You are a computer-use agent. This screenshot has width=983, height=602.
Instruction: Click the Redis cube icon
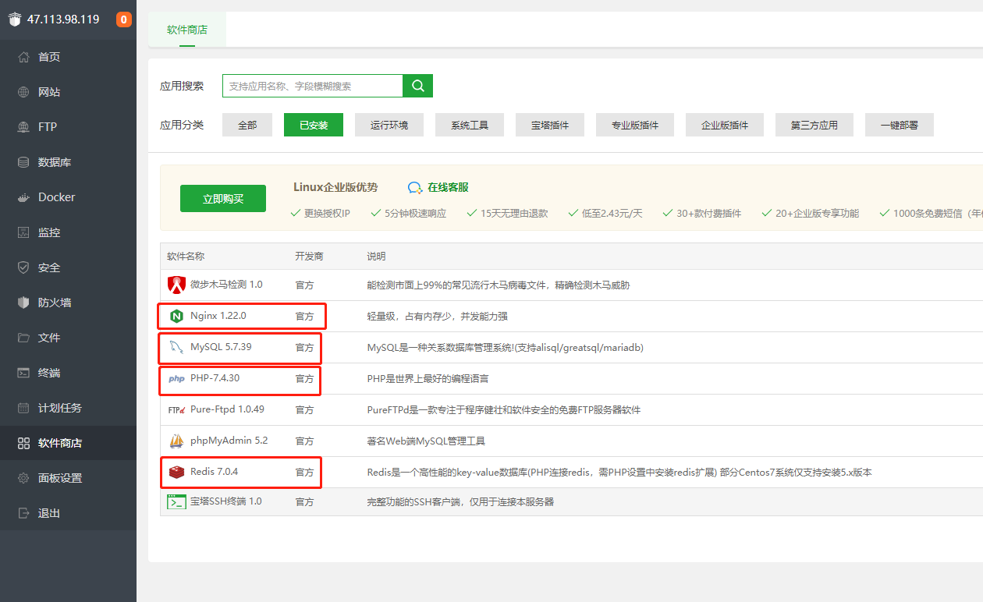(x=176, y=472)
